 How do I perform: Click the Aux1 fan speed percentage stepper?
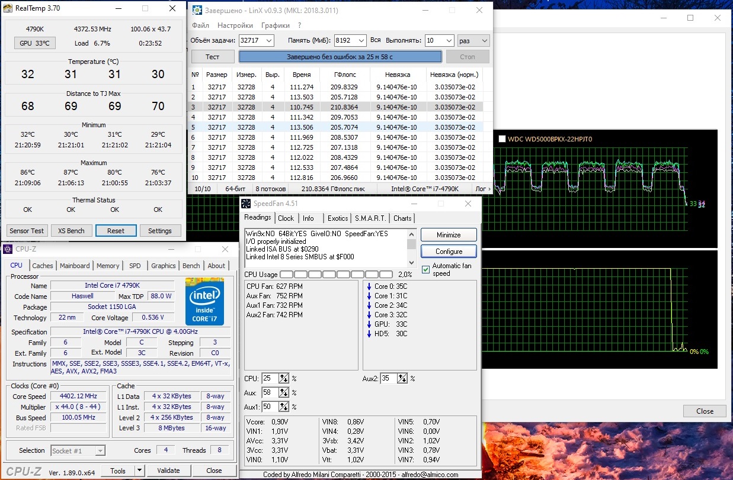click(284, 407)
